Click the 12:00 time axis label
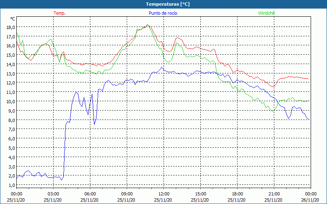Image resolution: width=327 pixels, height=204 pixels. [x=164, y=194]
